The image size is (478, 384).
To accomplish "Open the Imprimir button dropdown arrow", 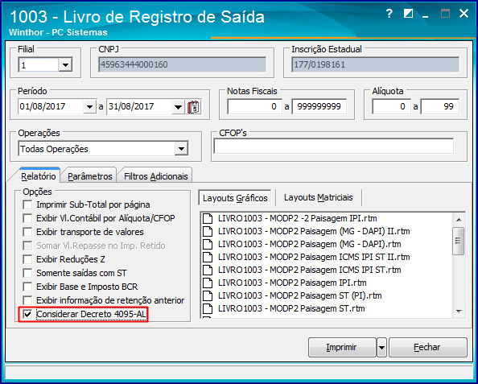I will 381,347.
